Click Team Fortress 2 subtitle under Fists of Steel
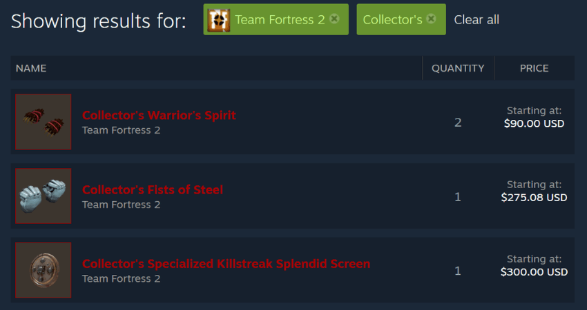Image resolution: width=587 pixels, height=310 pixels. coord(121,205)
